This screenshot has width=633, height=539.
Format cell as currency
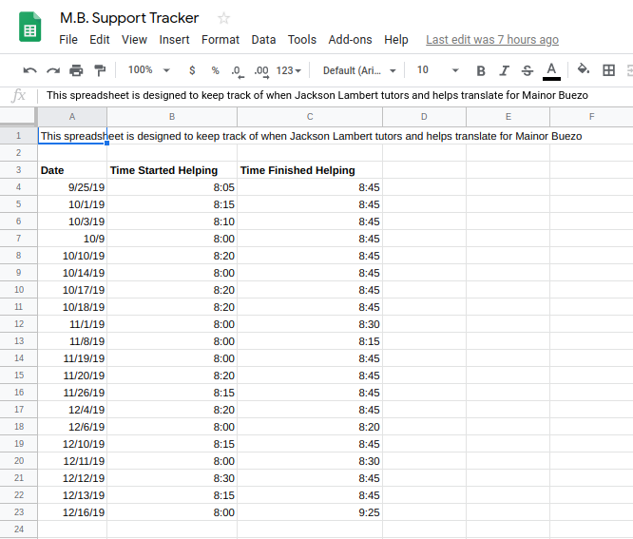coord(192,70)
